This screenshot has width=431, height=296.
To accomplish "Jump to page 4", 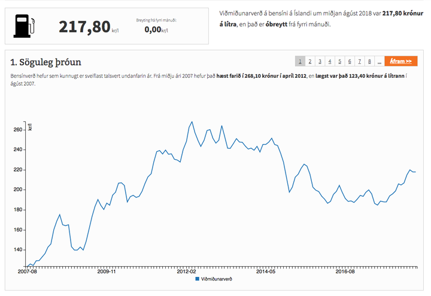I will point(330,61).
